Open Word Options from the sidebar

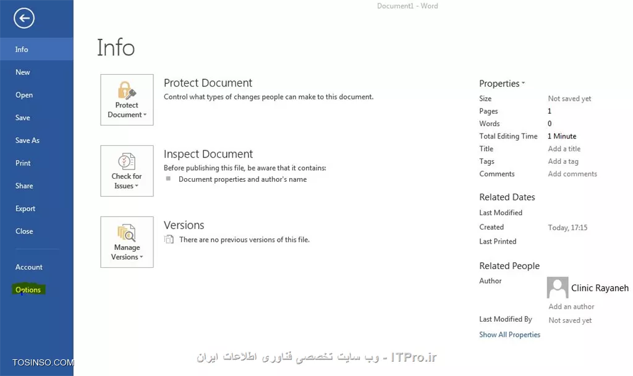[x=28, y=289]
